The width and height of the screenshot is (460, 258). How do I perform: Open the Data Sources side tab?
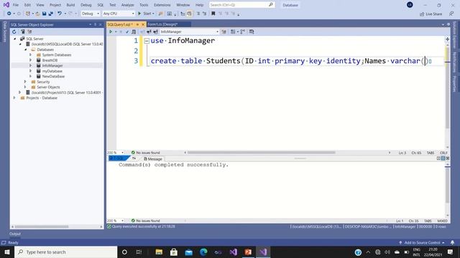4,32
